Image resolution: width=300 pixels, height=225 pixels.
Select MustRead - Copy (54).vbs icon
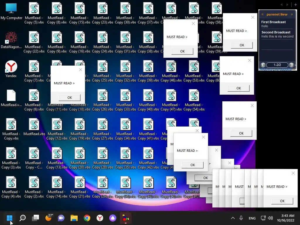point(194,100)
